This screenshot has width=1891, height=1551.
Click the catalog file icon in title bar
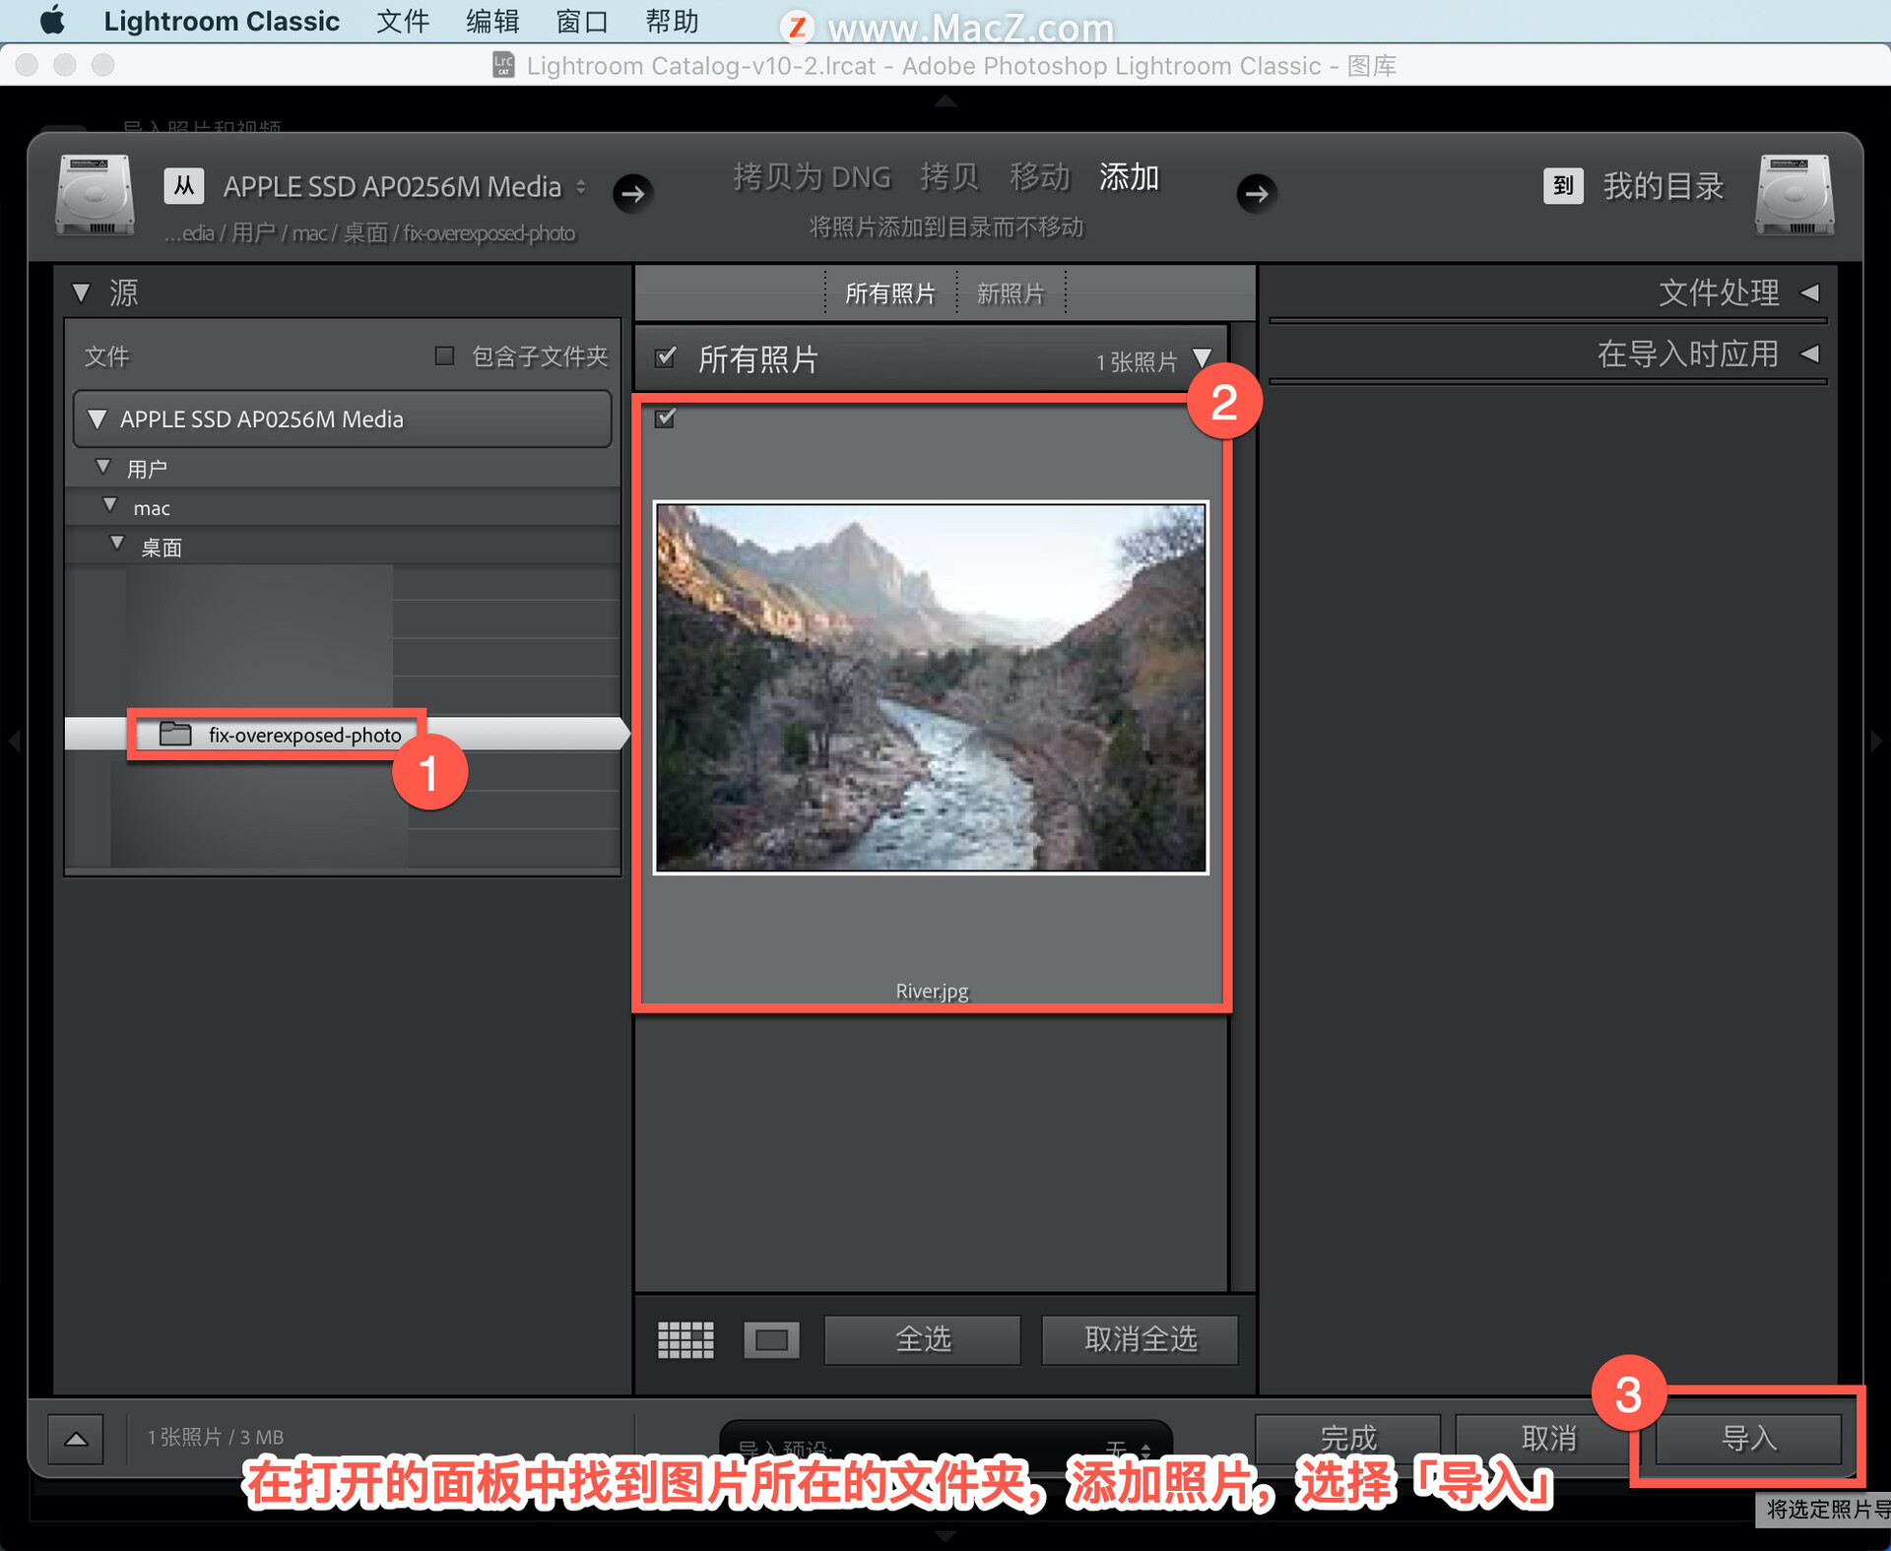[503, 65]
